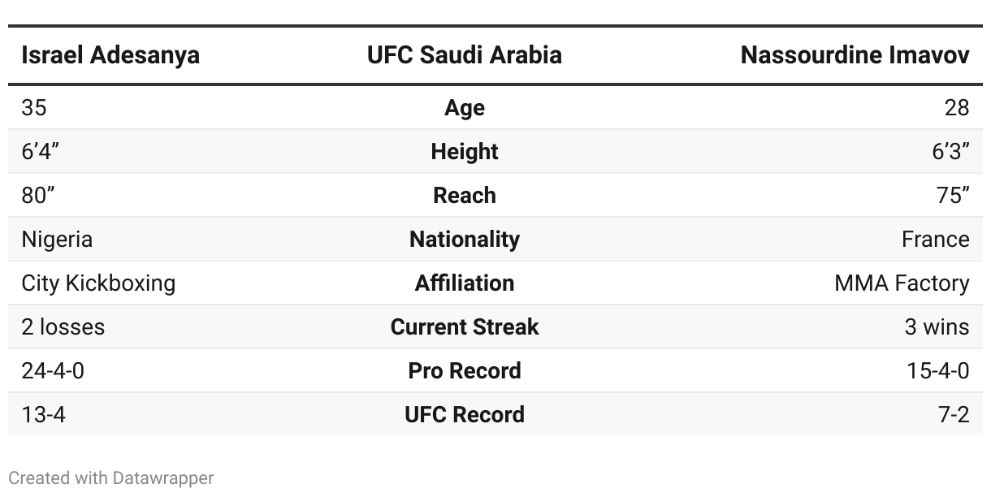Image resolution: width=991 pixels, height=497 pixels.
Task: Select Imavov's 15-4-0 pro record
Action: [937, 371]
